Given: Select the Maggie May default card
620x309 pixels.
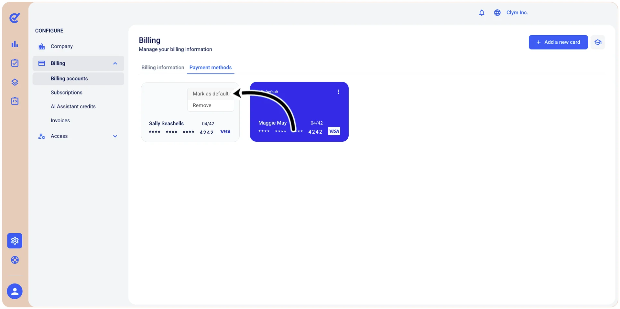Looking at the screenshot, I should (299, 112).
